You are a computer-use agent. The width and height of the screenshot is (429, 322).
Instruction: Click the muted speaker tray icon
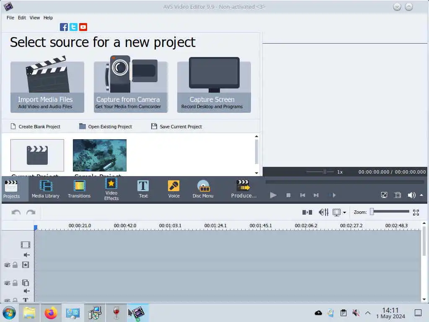pos(356,313)
